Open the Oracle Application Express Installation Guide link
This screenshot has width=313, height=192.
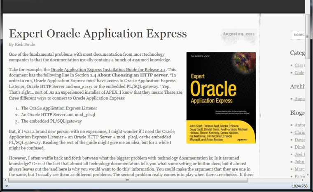(108, 70)
